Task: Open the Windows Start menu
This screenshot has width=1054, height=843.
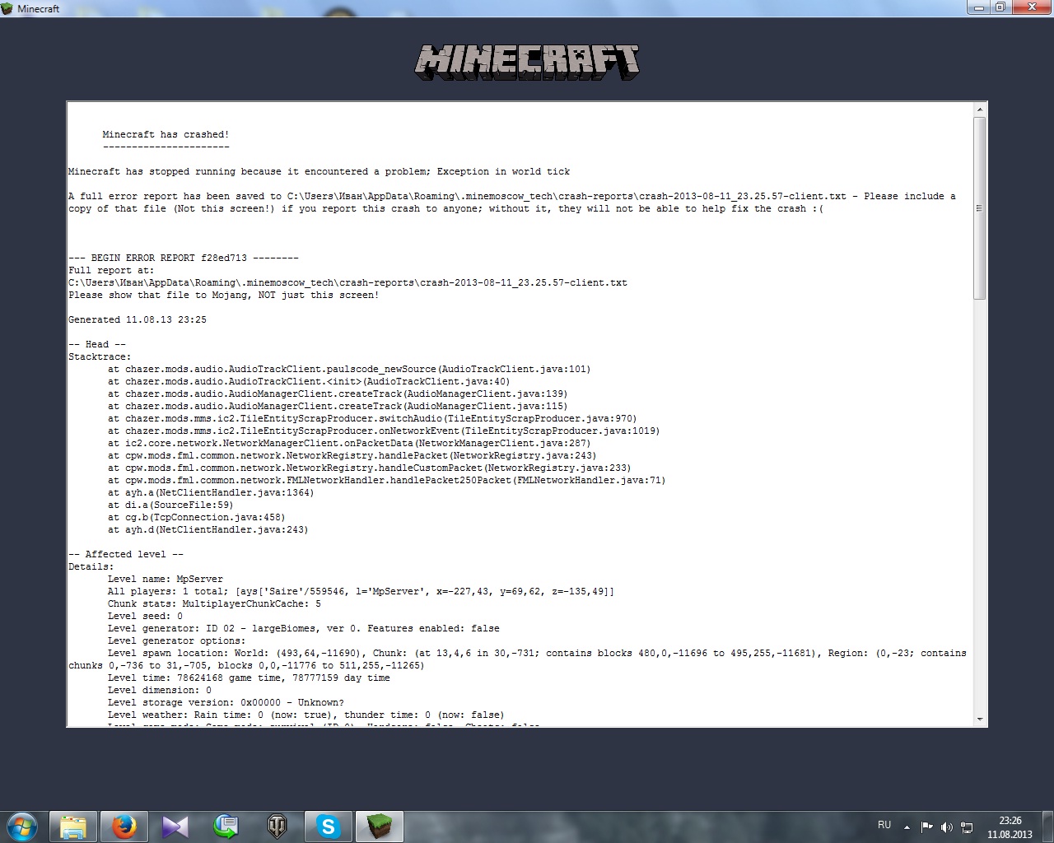Action: coord(22,827)
